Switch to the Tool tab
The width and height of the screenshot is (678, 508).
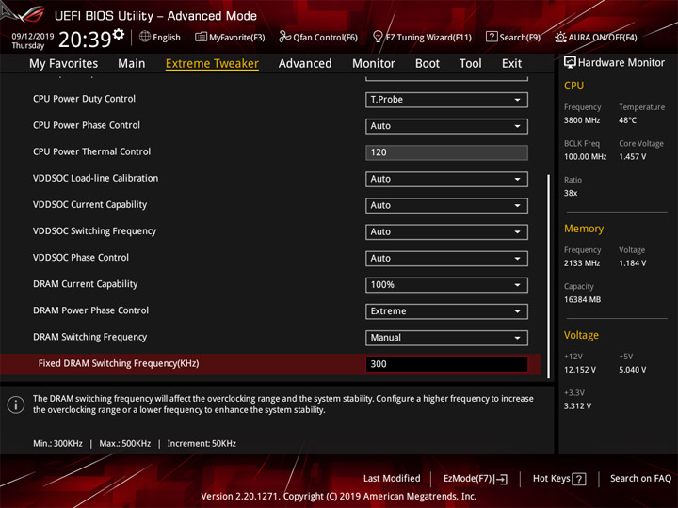(470, 64)
